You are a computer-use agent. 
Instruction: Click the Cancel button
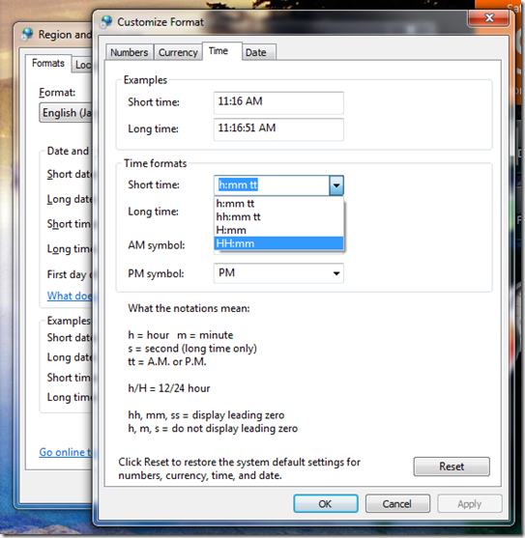point(397,503)
